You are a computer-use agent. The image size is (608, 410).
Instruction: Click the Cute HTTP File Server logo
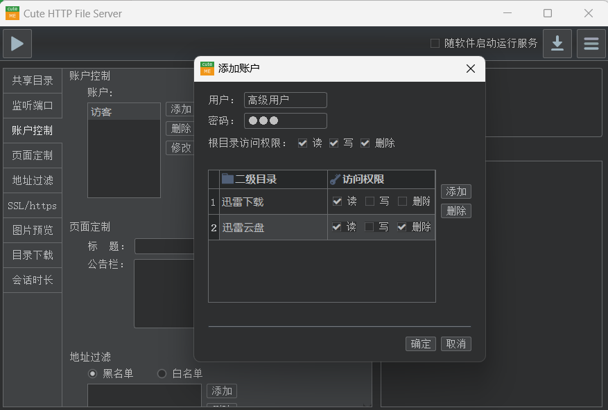(x=12, y=13)
